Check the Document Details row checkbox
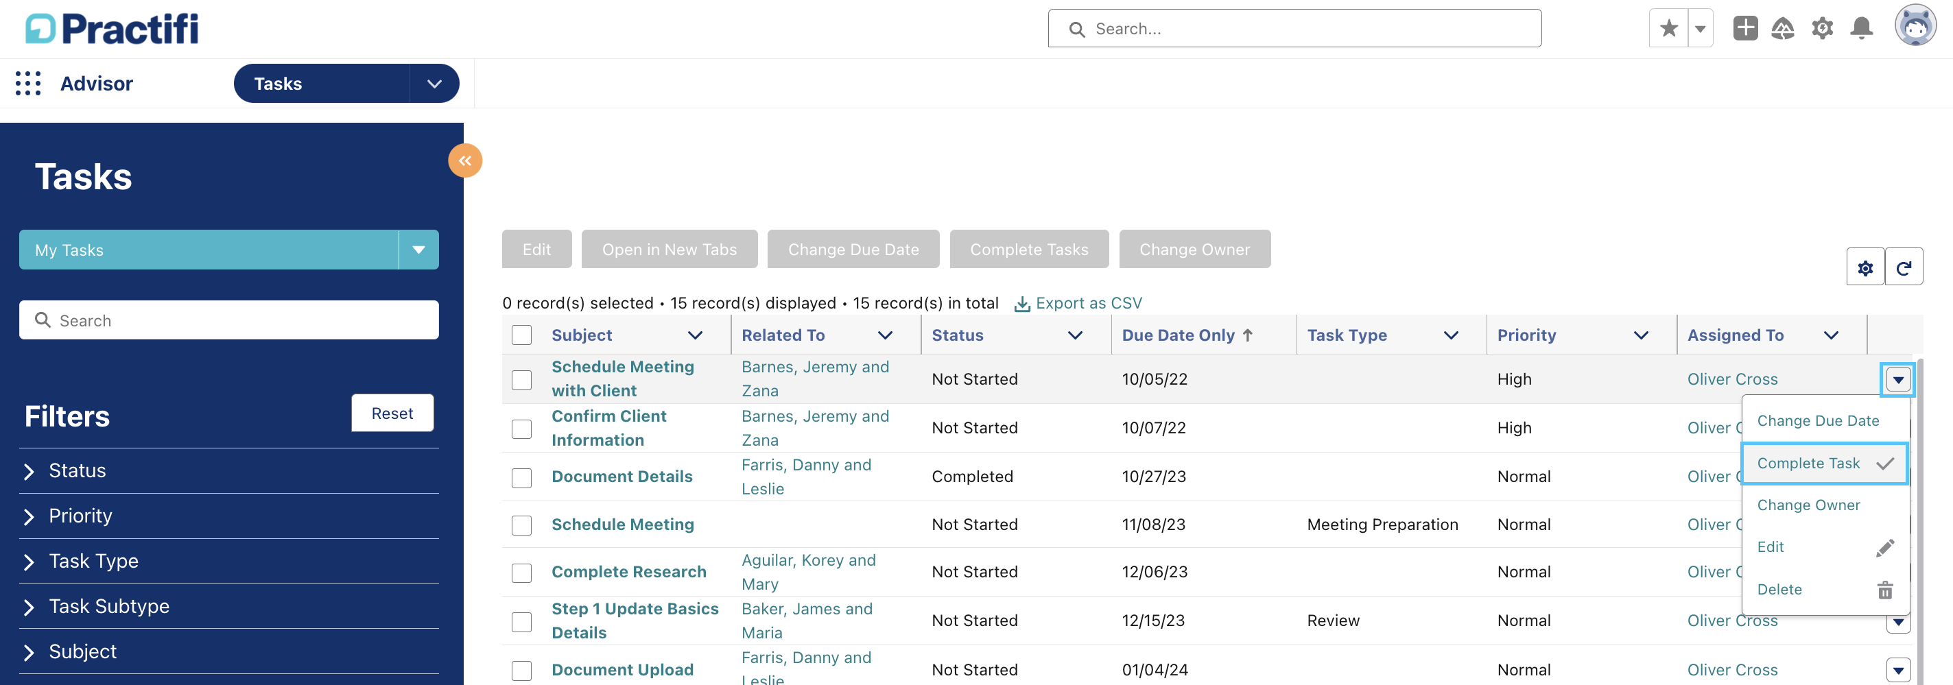This screenshot has height=685, width=1953. 522,476
